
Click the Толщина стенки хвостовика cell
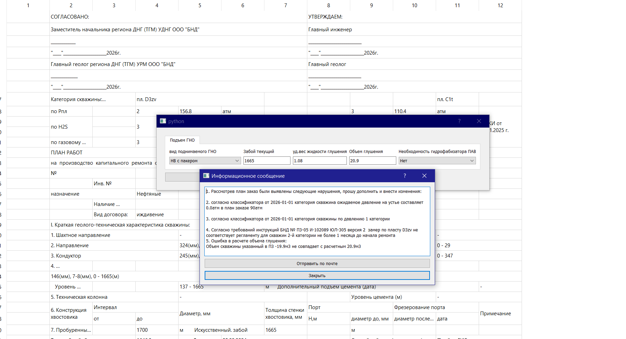[286, 314]
